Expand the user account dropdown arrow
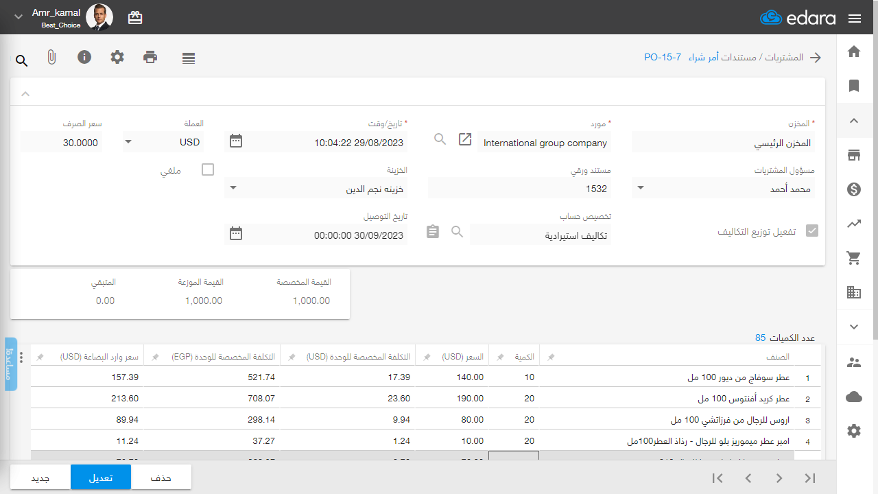Screen dimensions: 878x494 (19, 17)
